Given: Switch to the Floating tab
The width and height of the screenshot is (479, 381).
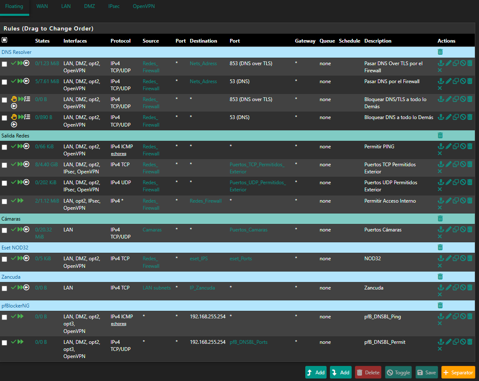Looking at the screenshot, I should tap(14, 6).
